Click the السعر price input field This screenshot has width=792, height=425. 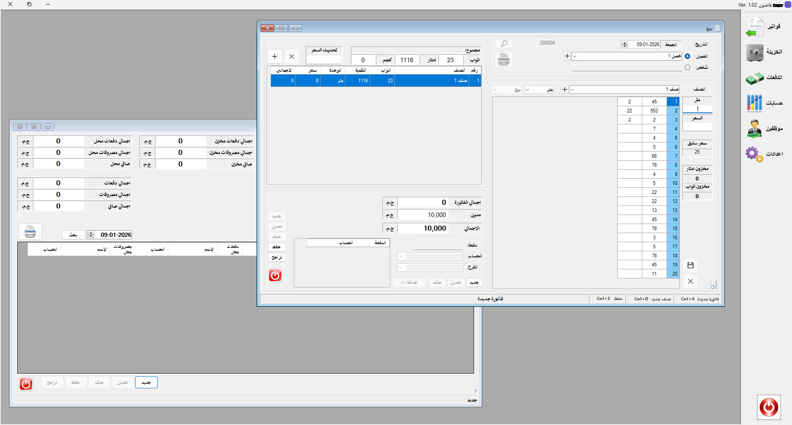pyautogui.click(x=697, y=127)
